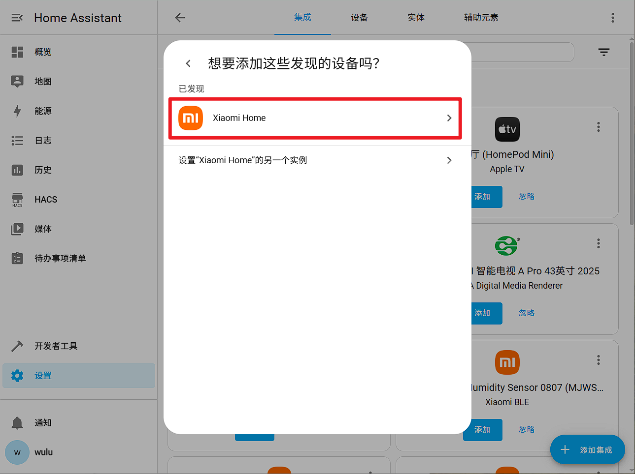This screenshot has width=635, height=474.
Task: Select the 设置 gear icon
Action: point(17,376)
